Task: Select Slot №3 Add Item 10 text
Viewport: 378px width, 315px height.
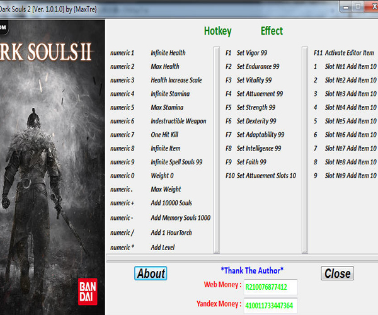Action: 351,94
